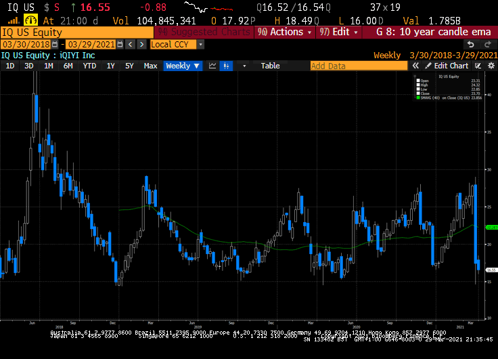Click the volume value 104,845,341
498x359 pixels.
coord(166,21)
